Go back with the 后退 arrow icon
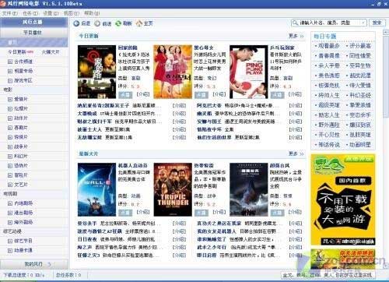Screen dimensions: 389x282 coord(76,23)
